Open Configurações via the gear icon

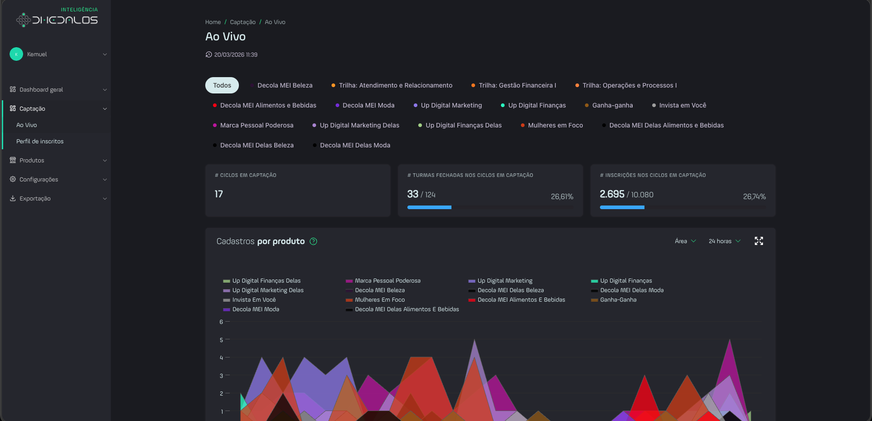[x=12, y=179]
